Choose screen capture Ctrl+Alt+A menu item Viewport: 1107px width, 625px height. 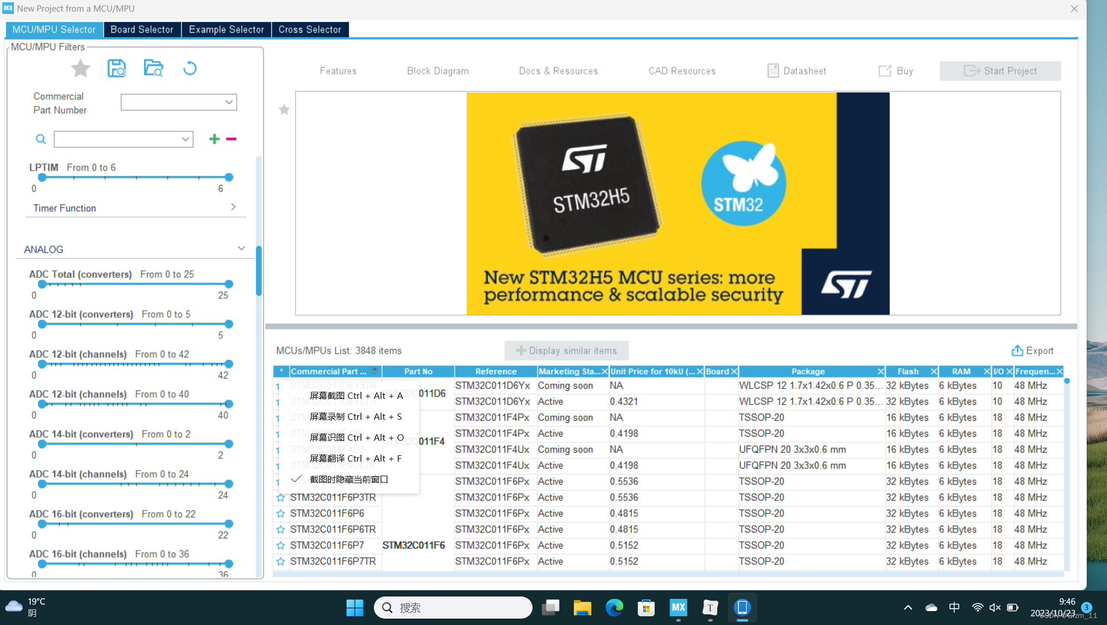click(349, 395)
